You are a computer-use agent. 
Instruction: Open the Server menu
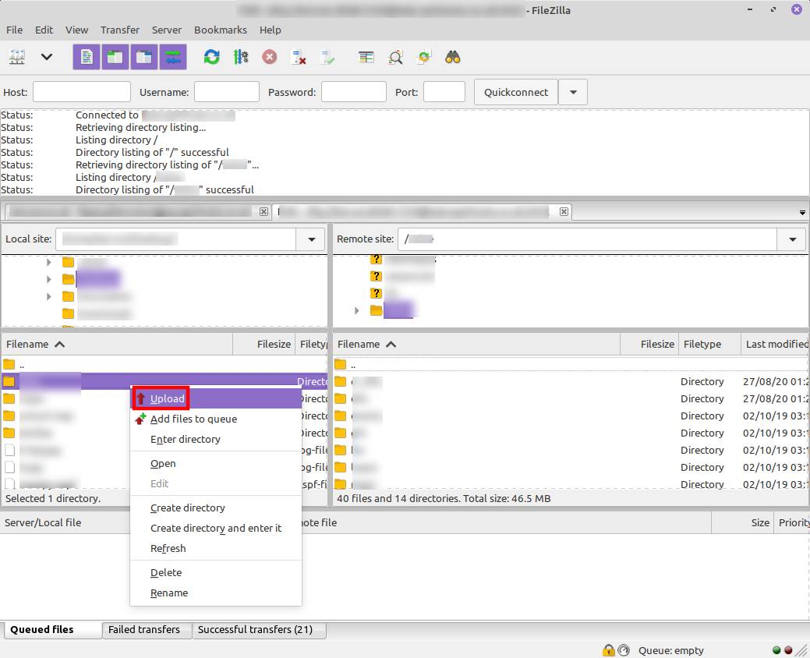[x=166, y=30]
